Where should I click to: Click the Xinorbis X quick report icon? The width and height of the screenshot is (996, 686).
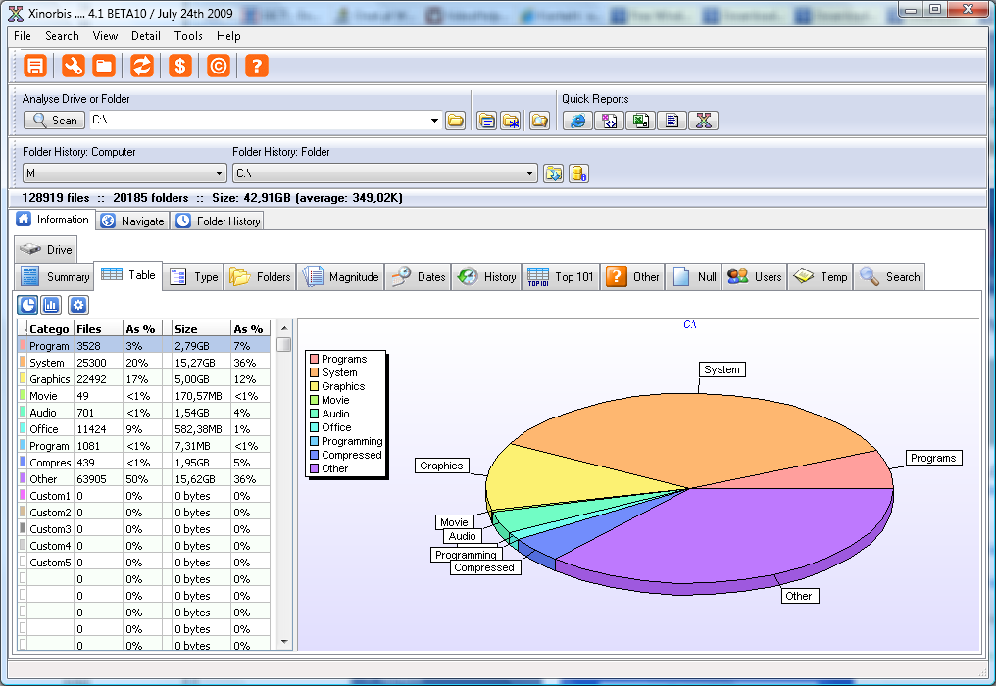(703, 120)
